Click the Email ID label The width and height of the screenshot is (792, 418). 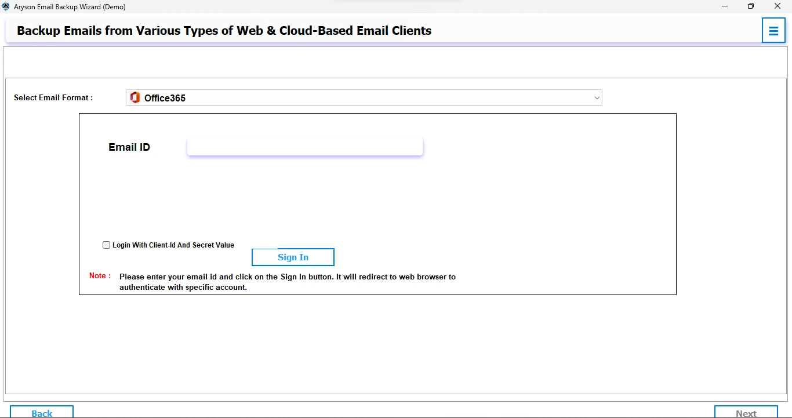[129, 147]
